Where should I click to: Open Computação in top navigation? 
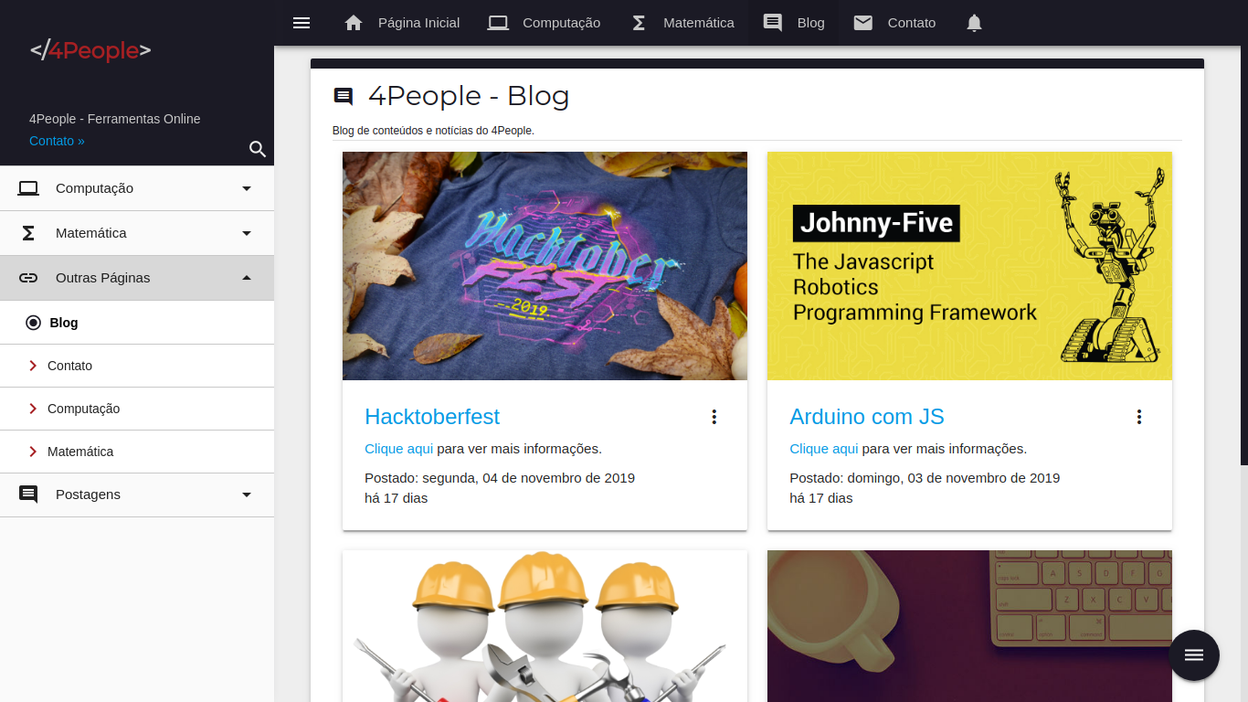tap(544, 23)
